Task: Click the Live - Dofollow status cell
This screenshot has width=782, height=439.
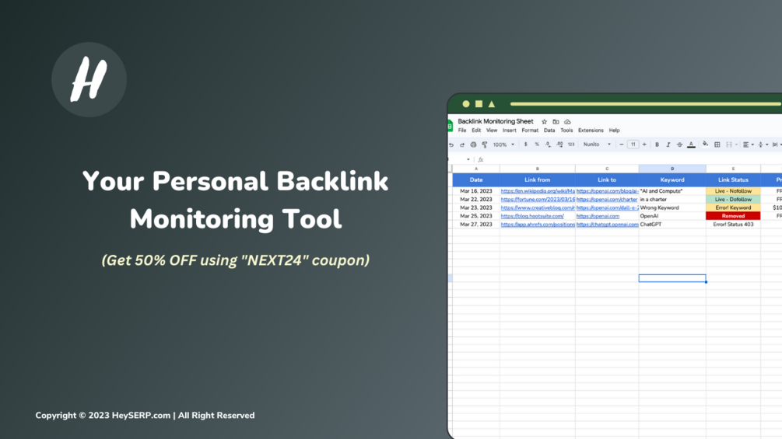Action: click(x=733, y=199)
